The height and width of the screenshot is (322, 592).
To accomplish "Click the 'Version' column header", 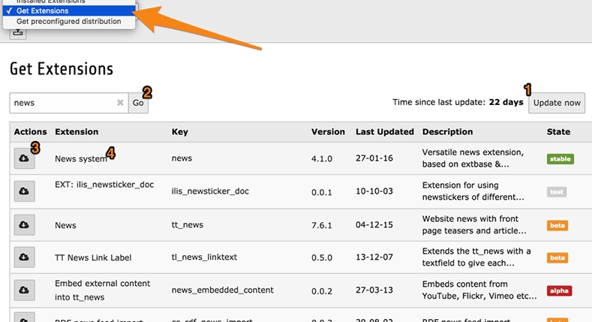I will point(328,132).
